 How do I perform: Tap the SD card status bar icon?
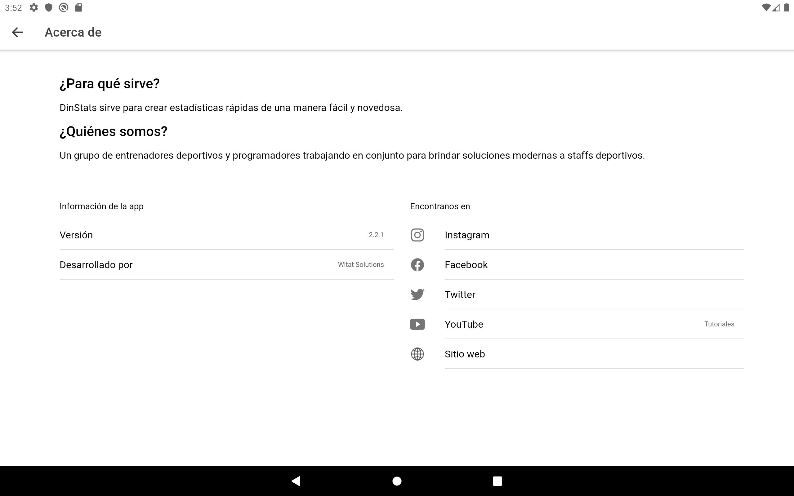pyautogui.click(x=78, y=7)
